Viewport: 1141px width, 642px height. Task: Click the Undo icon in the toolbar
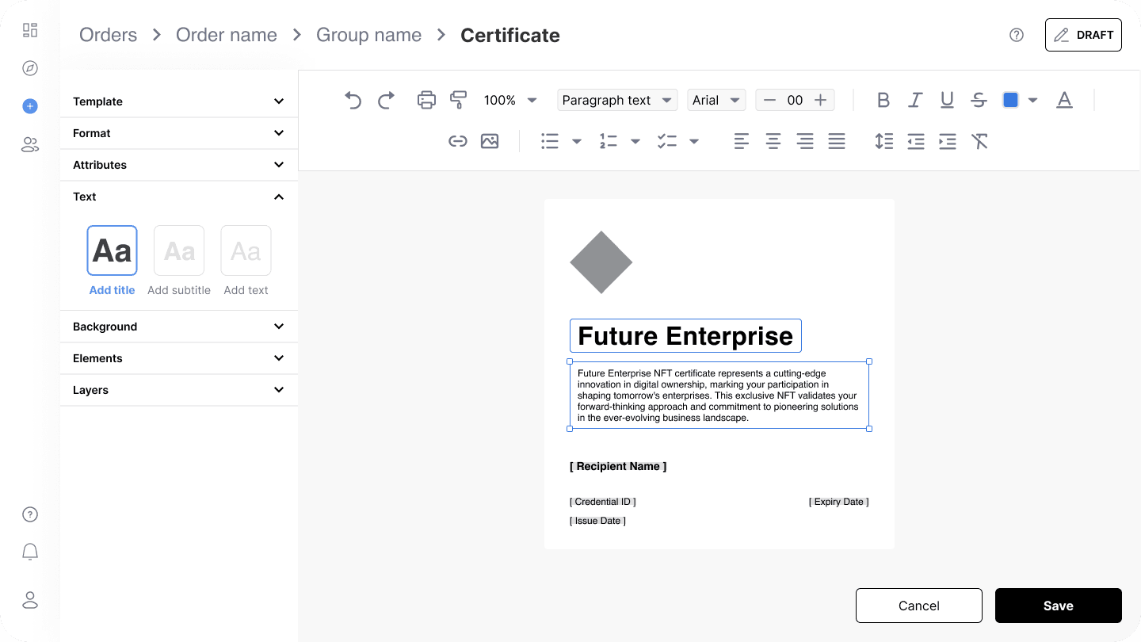[353, 100]
